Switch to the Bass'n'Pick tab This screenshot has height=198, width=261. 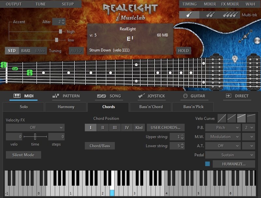[193, 107]
